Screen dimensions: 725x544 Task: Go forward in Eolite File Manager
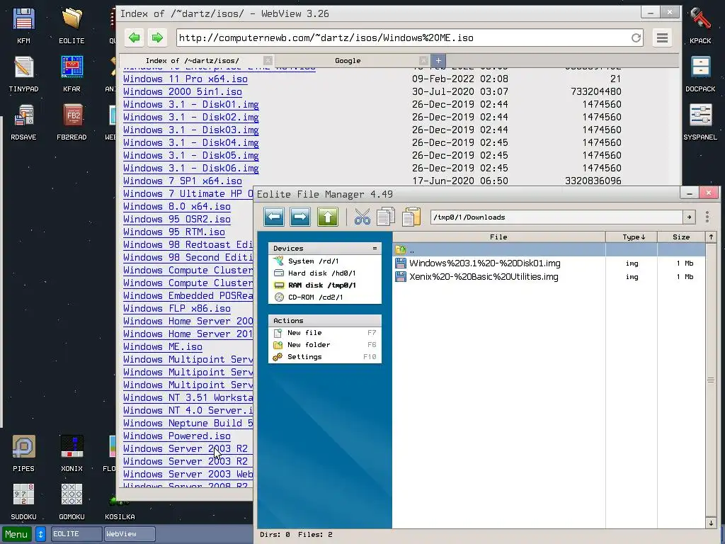[300, 217]
